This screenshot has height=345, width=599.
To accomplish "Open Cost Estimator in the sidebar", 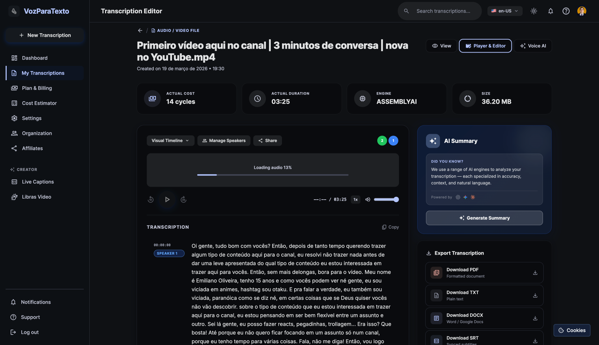I will click(x=39, y=103).
